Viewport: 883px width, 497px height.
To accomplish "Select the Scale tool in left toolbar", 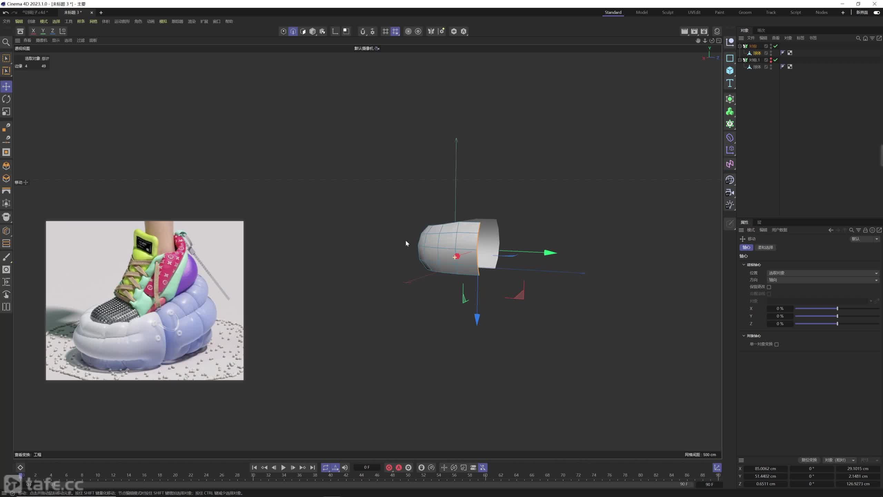I will [x=6, y=111].
